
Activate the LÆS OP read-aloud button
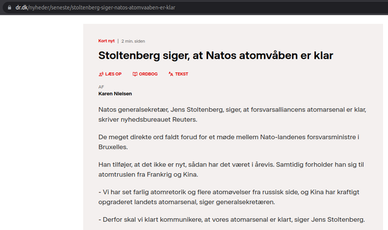[x=110, y=74]
